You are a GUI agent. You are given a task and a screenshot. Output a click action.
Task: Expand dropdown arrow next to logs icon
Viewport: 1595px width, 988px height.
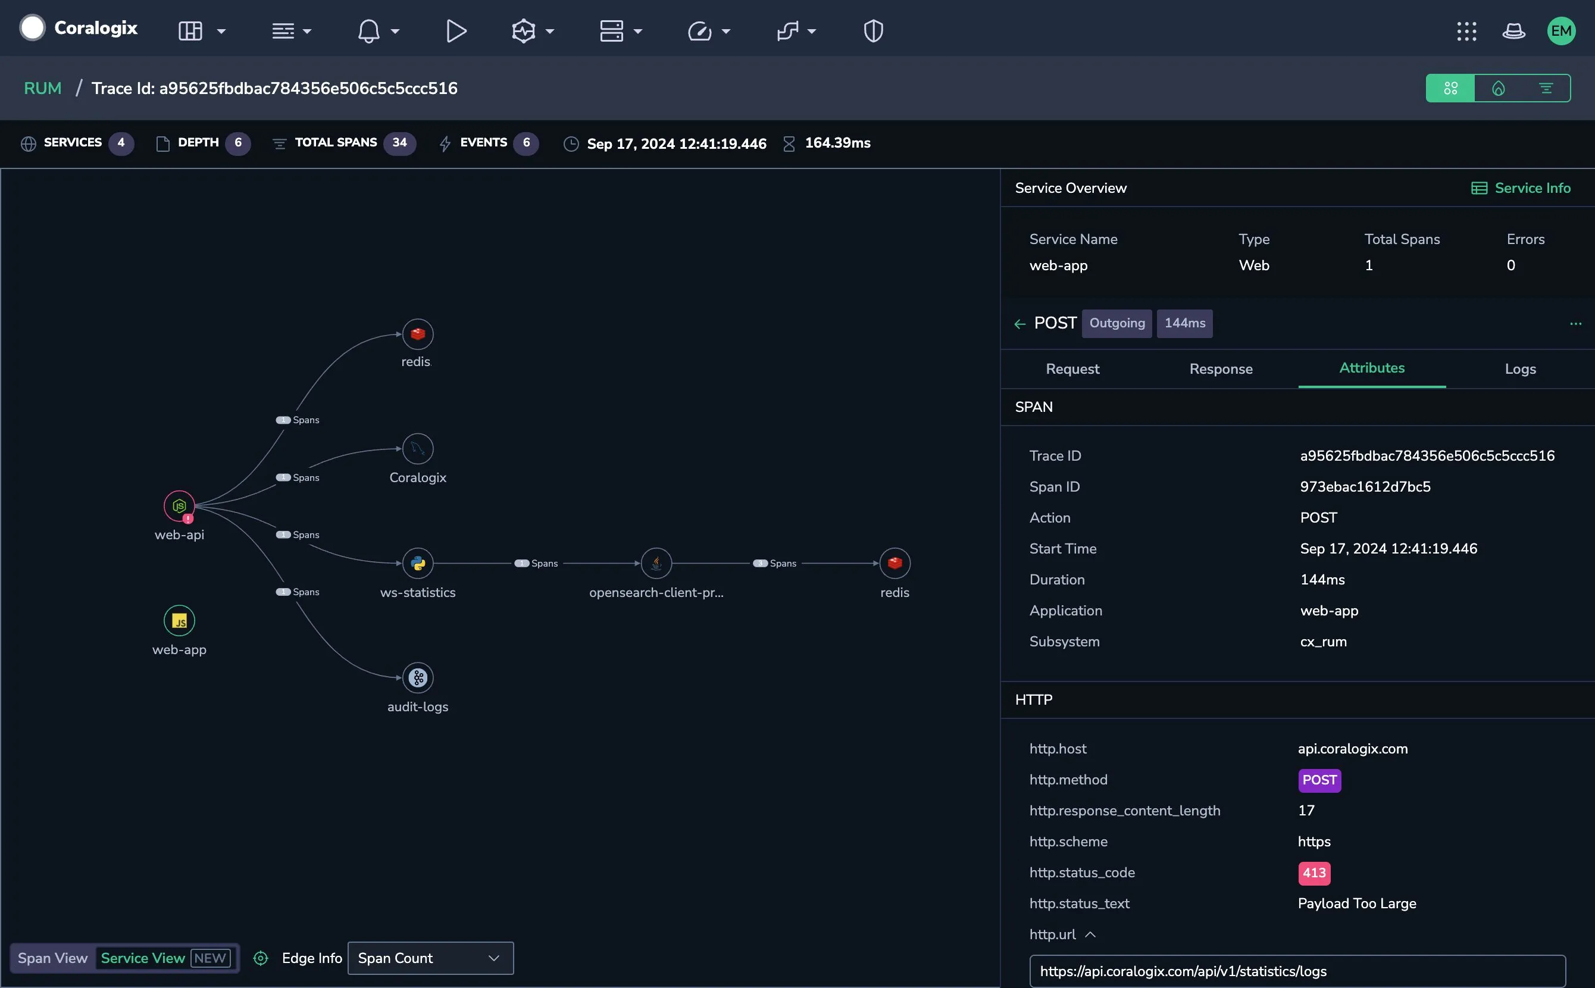pyautogui.click(x=307, y=32)
